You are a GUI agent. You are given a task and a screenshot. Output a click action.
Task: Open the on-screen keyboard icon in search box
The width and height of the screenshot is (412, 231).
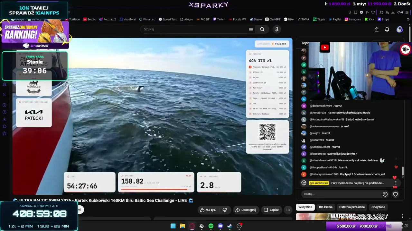[x=251, y=29]
